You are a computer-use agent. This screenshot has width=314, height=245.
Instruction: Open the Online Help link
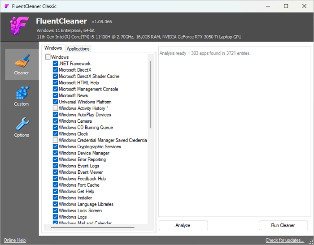(15, 240)
